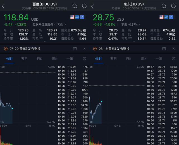Select JD trade row with volume 3632
The width and height of the screenshot is (179, 145).
tap(162, 101)
